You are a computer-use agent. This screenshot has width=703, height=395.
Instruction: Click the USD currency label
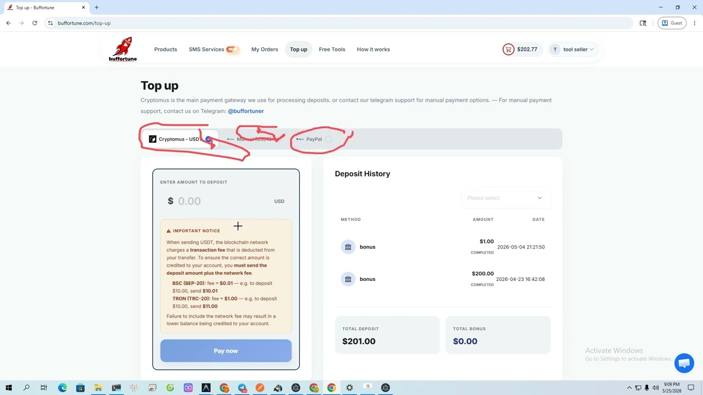[280, 201]
